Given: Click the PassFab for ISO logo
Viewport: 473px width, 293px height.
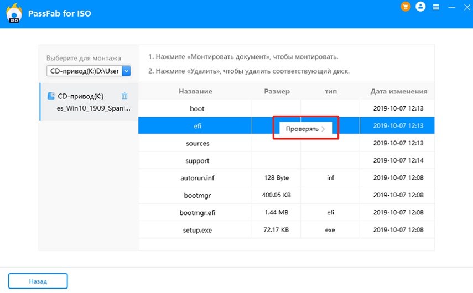Looking at the screenshot, I should tap(14, 14).
